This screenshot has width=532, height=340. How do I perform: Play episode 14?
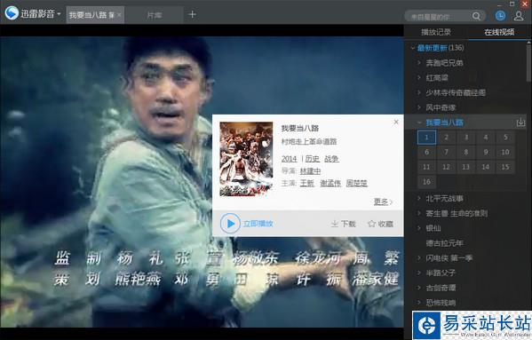tap(486, 167)
